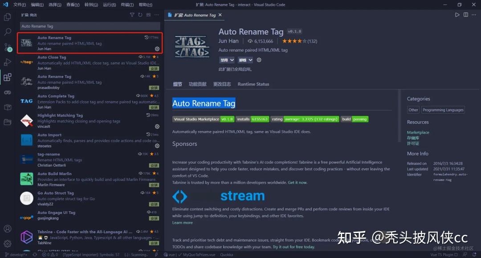Select the Other category tag
481x258 pixels.
click(x=413, y=110)
